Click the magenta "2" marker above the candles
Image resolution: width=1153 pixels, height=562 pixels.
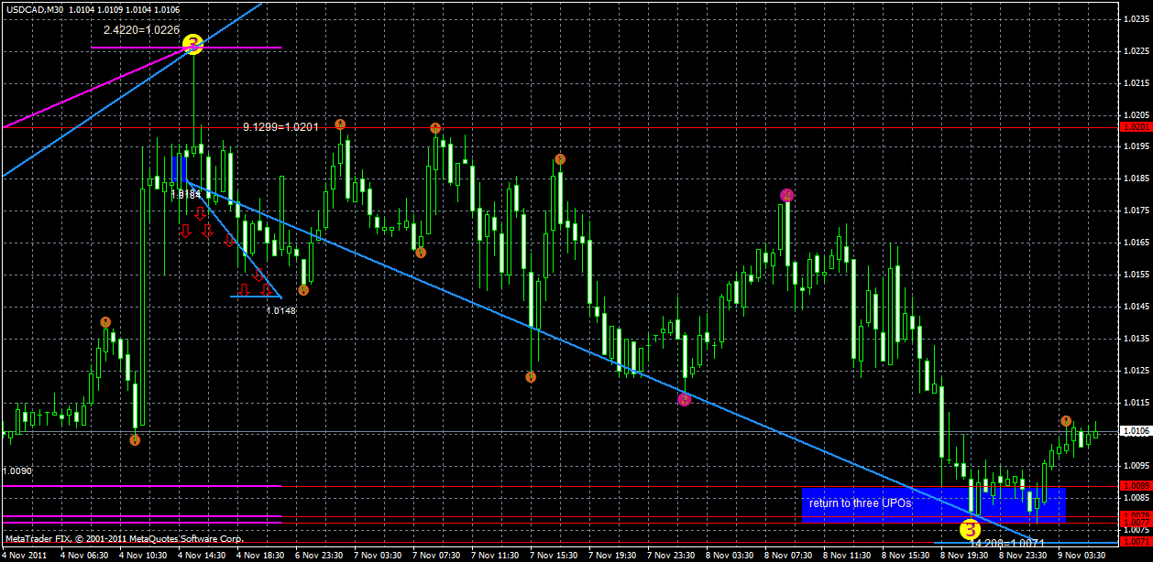785,195
